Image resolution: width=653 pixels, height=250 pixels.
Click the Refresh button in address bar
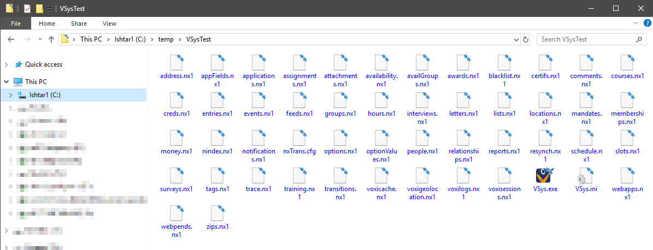click(x=526, y=39)
